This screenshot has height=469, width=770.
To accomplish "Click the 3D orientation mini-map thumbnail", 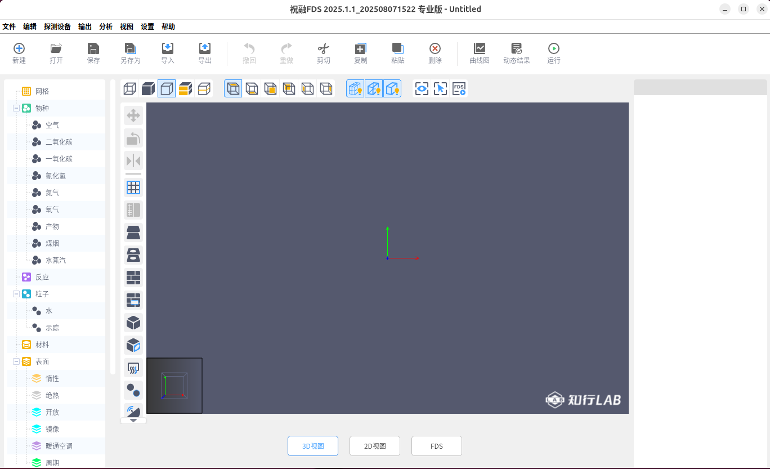I will [x=174, y=386].
